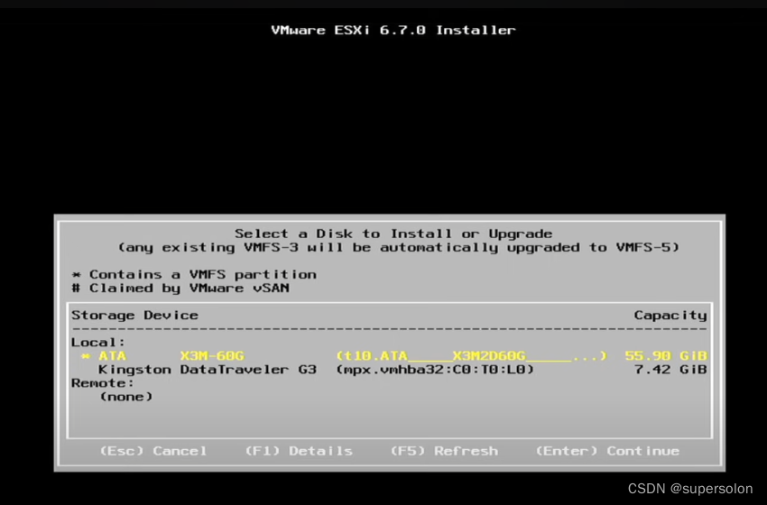Click the (Esc) Cancel option
The image size is (767, 505).
[x=153, y=451]
